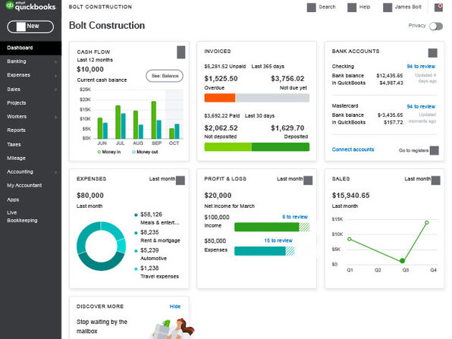Screen dimensions: 452x339
Task: Select Dashboard in the sidebar
Action: (30, 48)
